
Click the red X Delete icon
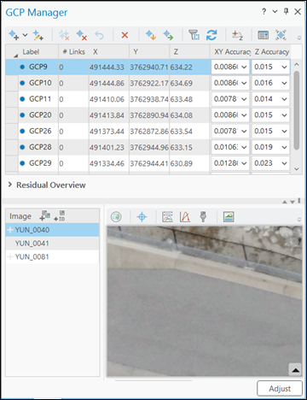125,35
